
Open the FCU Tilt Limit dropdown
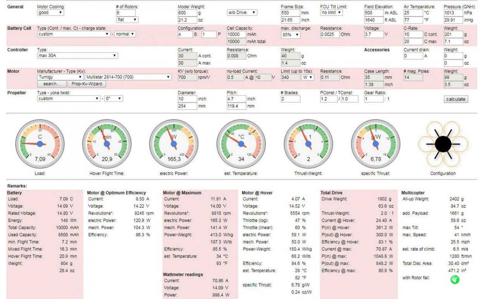click(332, 12)
